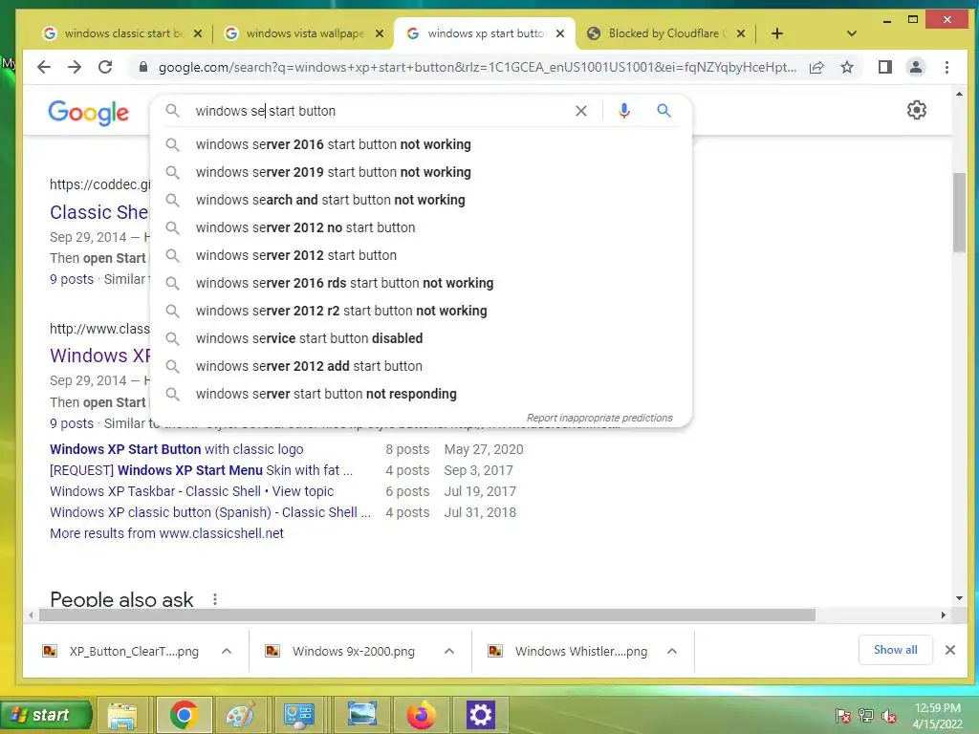
Task: Open 'Windows XP Taskbar - Classic Shell' link
Action: click(191, 491)
